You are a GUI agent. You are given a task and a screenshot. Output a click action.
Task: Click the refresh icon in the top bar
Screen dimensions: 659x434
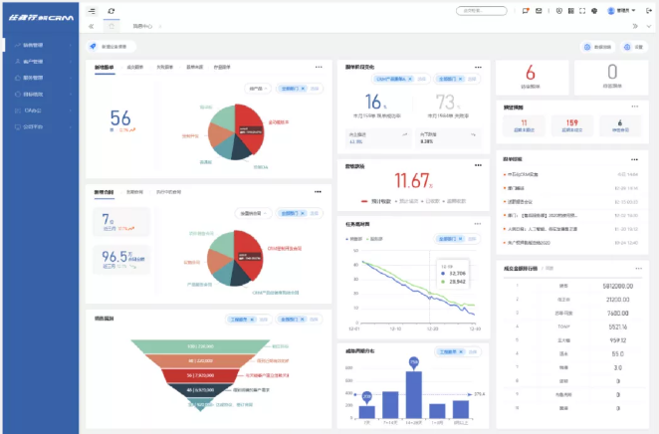click(111, 10)
